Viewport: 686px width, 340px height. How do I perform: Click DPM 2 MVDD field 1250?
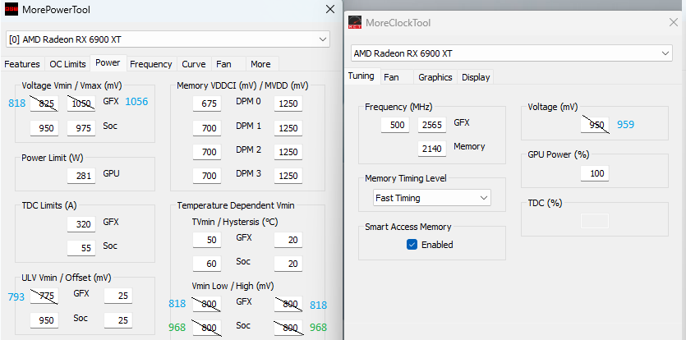(288, 152)
